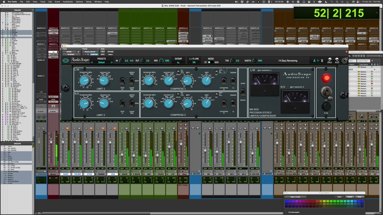Screen dimensions: 383x215
Task: Copy A to B arrow
Action: (318, 61)
